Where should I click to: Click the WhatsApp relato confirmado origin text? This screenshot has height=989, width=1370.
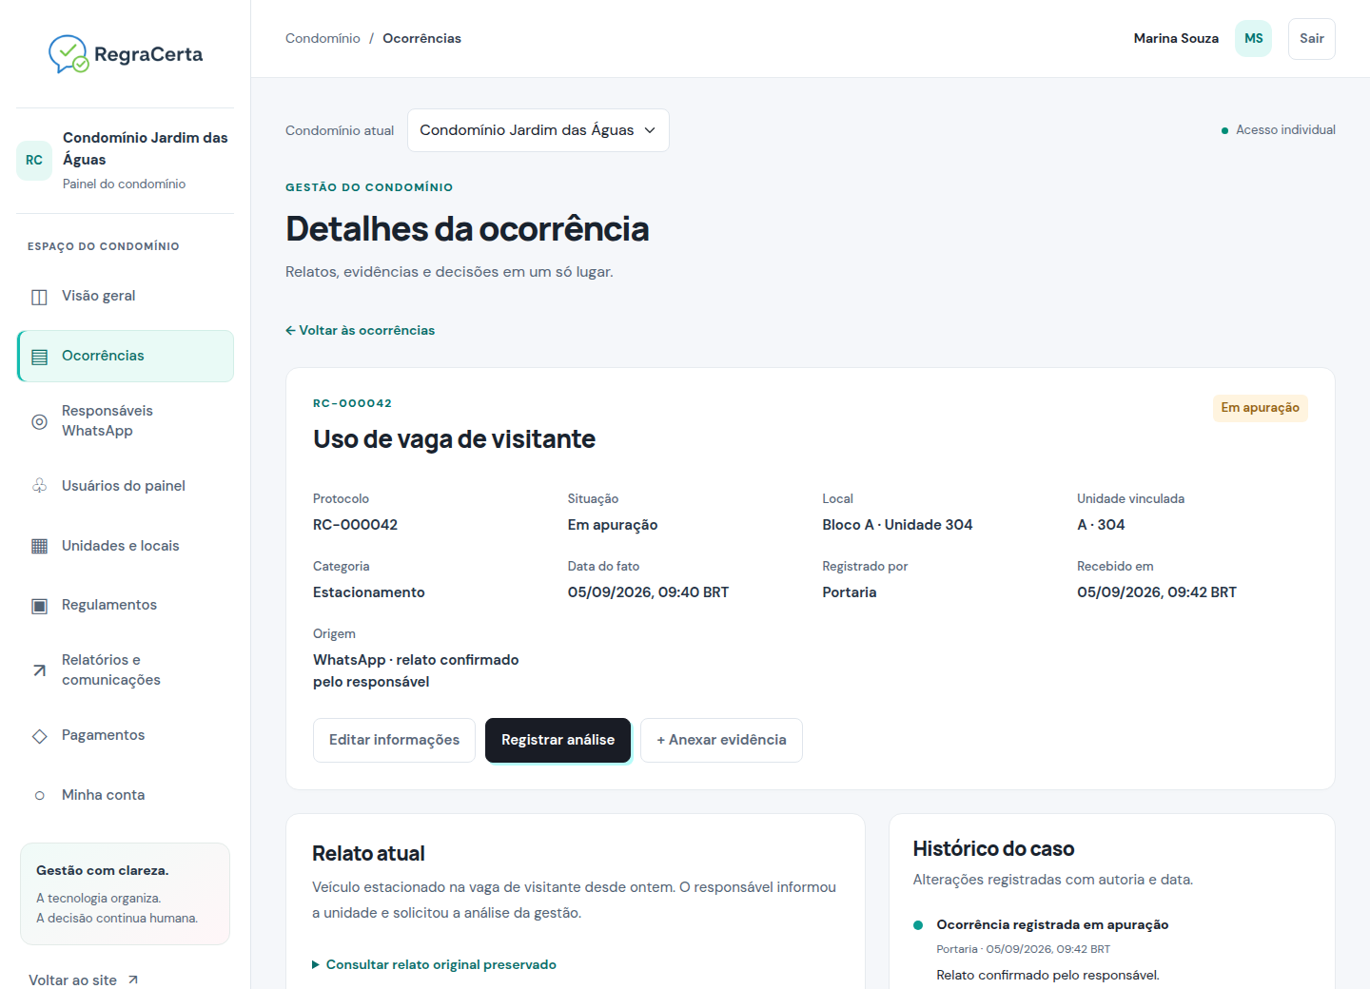click(x=416, y=670)
